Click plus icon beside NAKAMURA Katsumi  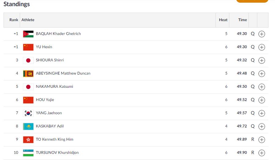[262, 87]
